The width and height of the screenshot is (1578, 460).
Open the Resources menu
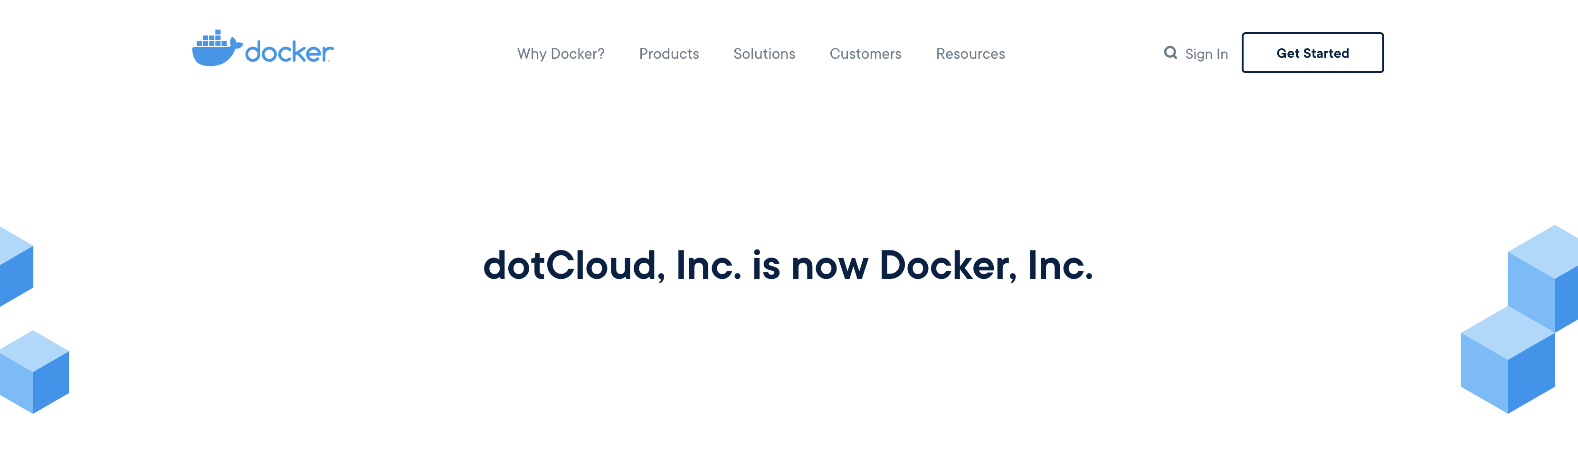tap(970, 54)
